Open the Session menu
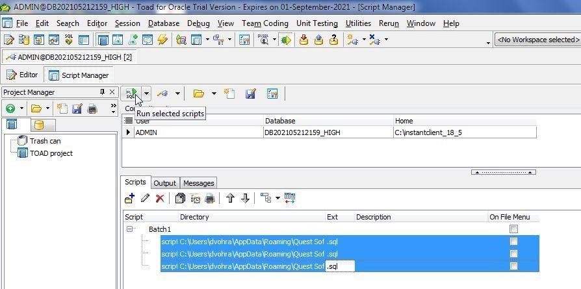 click(x=127, y=23)
